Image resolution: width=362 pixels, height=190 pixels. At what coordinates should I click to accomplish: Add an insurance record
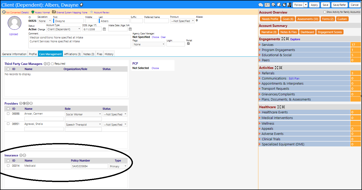pyautogui.click(x=21, y=155)
